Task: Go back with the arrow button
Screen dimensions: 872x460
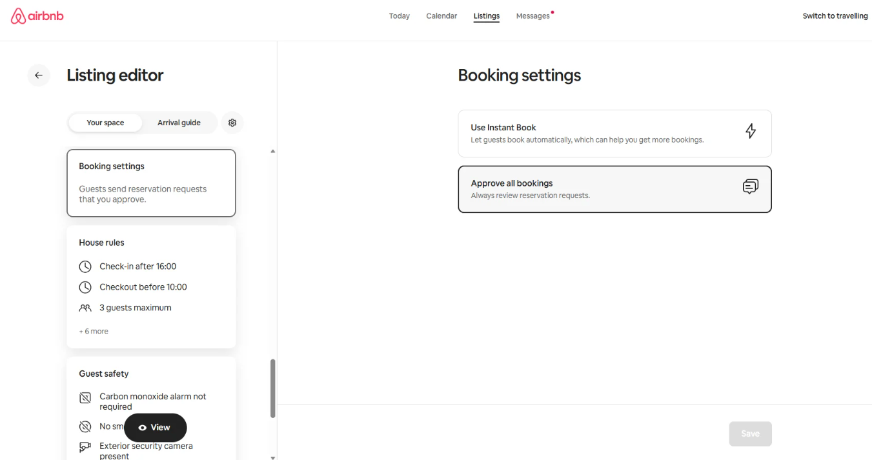Action: pos(39,75)
